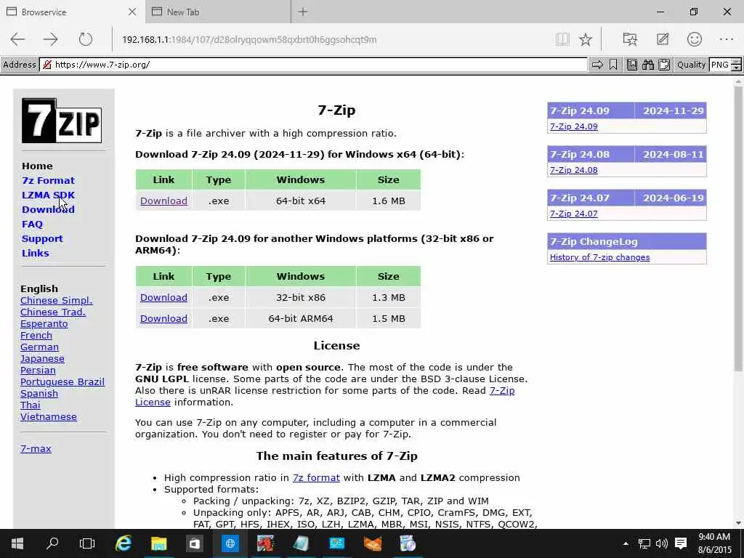Image resolution: width=744 pixels, height=558 pixels.
Task: Open the 7-Zip 24.08 news link
Action: (x=574, y=170)
